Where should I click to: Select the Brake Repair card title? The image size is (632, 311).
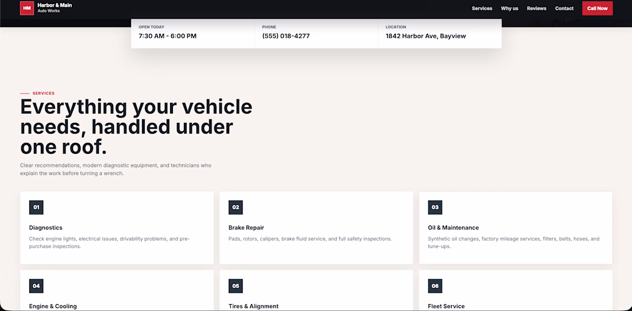(x=246, y=228)
